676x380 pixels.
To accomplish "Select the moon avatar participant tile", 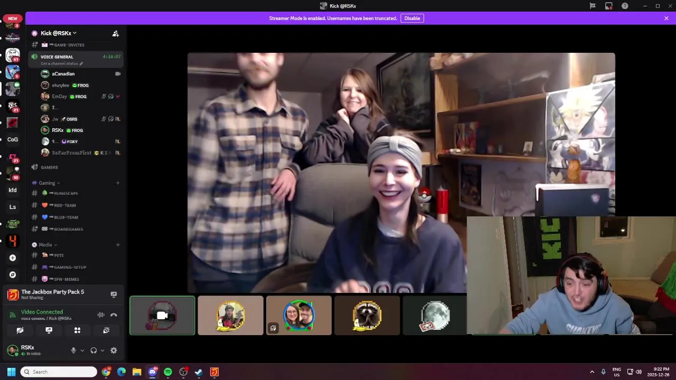I will click(435, 316).
